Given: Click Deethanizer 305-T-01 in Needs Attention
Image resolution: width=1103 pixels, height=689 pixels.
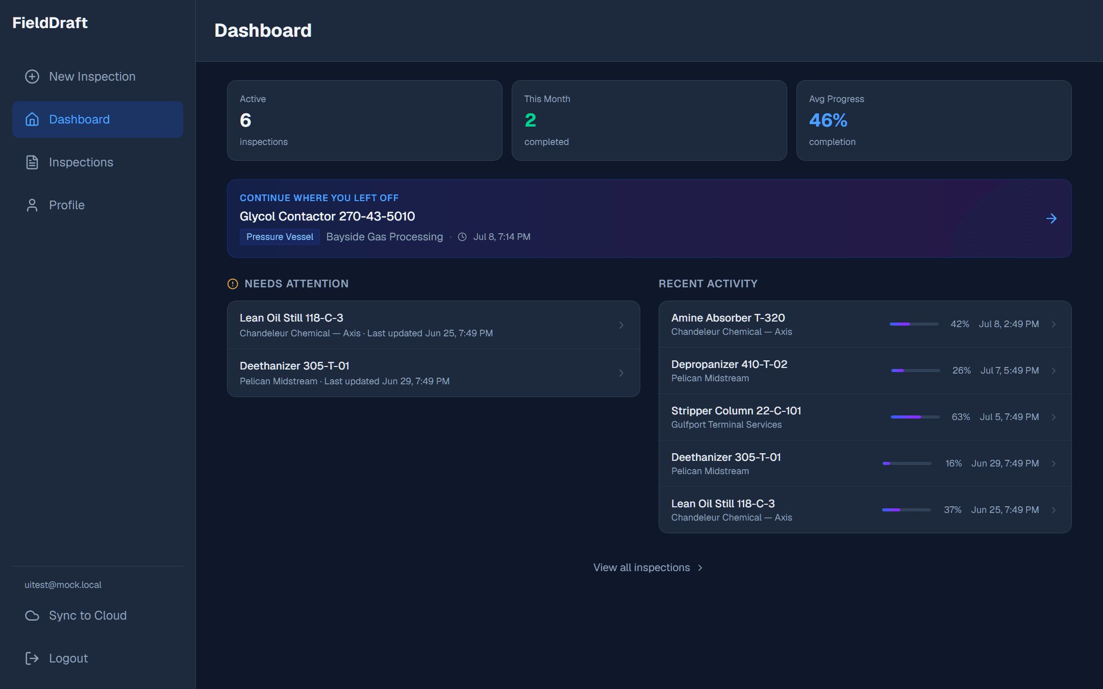Looking at the screenshot, I should (x=294, y=366).
